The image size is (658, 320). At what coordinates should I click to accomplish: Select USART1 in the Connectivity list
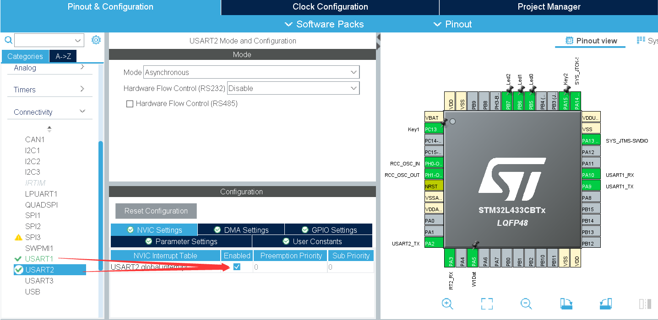point(39,259)
